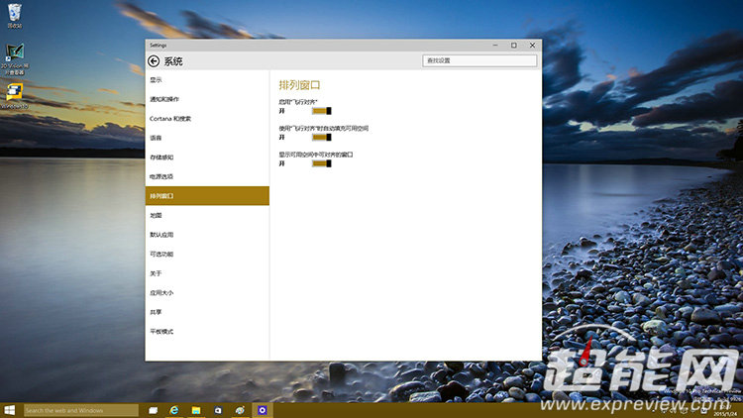
Task: Click the back arrow next to 系统
Action: [x=154, y=60]
